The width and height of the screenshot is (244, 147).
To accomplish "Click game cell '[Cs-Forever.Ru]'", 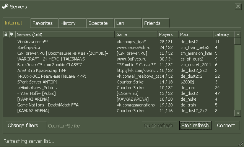I will [x=132, y=53].
